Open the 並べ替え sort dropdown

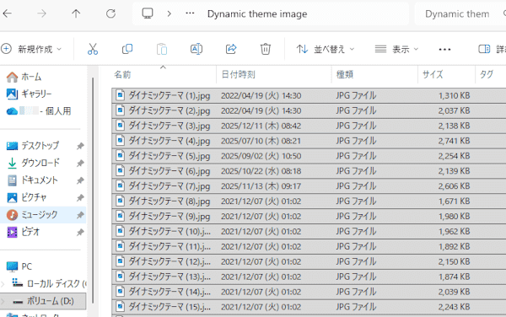point(326,49)
